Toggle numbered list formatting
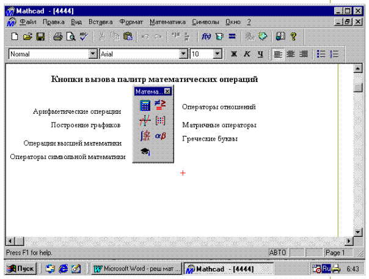The width and height of the screenshot is (369, 279). pyautogui.click(x=334, y=54)
